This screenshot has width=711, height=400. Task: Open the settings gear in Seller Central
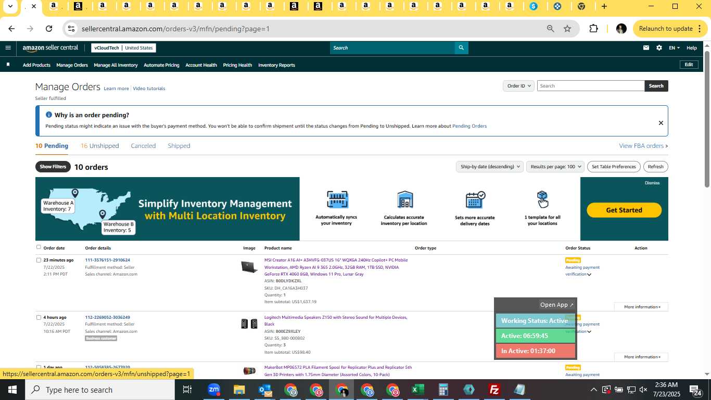coord(659,47)
